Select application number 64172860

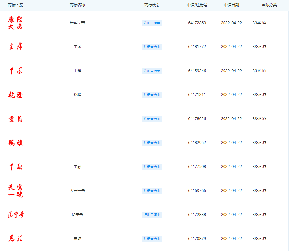[x=197, y=23]
